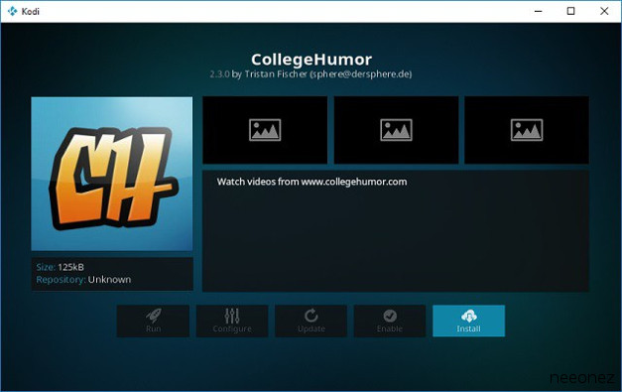
Task: Click the Kodi logo in title bar
Action: click(x=12, y=11)
